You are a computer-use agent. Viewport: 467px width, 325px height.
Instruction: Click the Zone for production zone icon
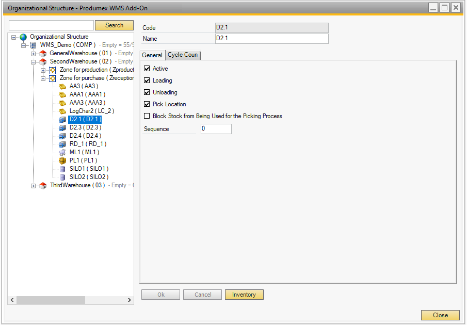53,70
